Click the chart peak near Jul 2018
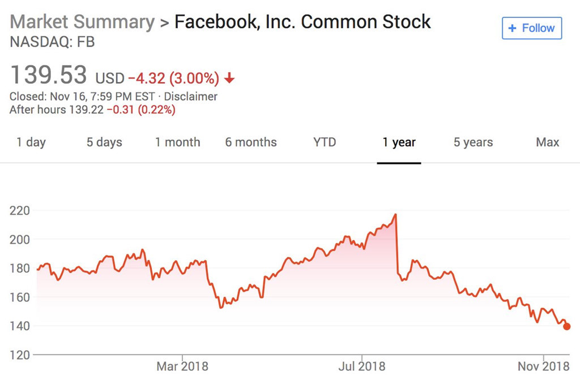The image size is (580, 380). click(395, 214)
